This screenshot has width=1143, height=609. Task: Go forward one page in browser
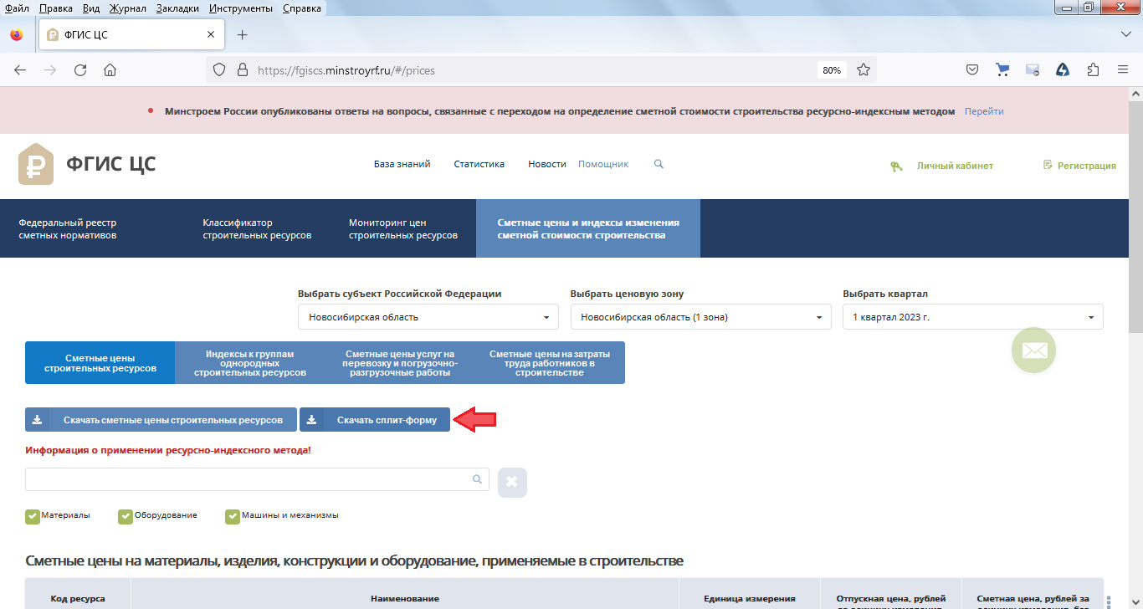(50, 70)
